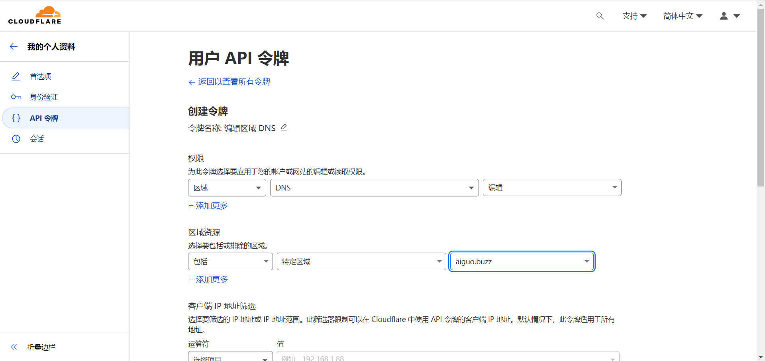Select 首选项 in the sidebar
The height and width of the screenshot is (361, 765).
tap(40, 77)
